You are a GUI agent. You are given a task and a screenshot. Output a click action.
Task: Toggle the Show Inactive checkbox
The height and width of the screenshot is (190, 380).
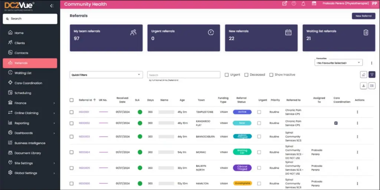coord(271,75)
